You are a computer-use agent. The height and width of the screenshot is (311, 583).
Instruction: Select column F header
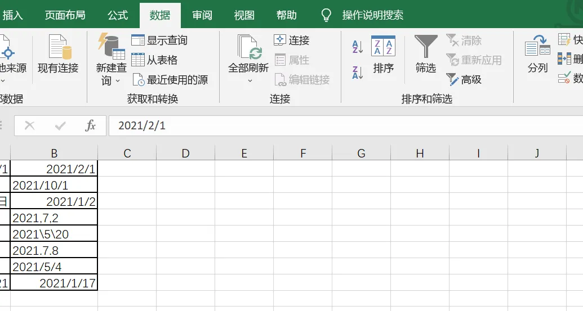(303, 153)
